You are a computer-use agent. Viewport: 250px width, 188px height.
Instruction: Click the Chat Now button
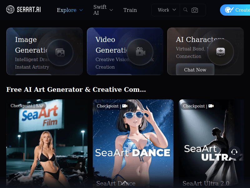[x=195, y=70]
